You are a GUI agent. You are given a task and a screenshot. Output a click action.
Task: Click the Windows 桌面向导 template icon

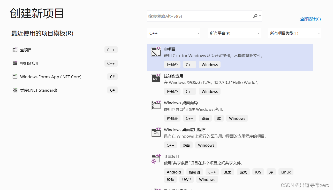click(156, 105)
